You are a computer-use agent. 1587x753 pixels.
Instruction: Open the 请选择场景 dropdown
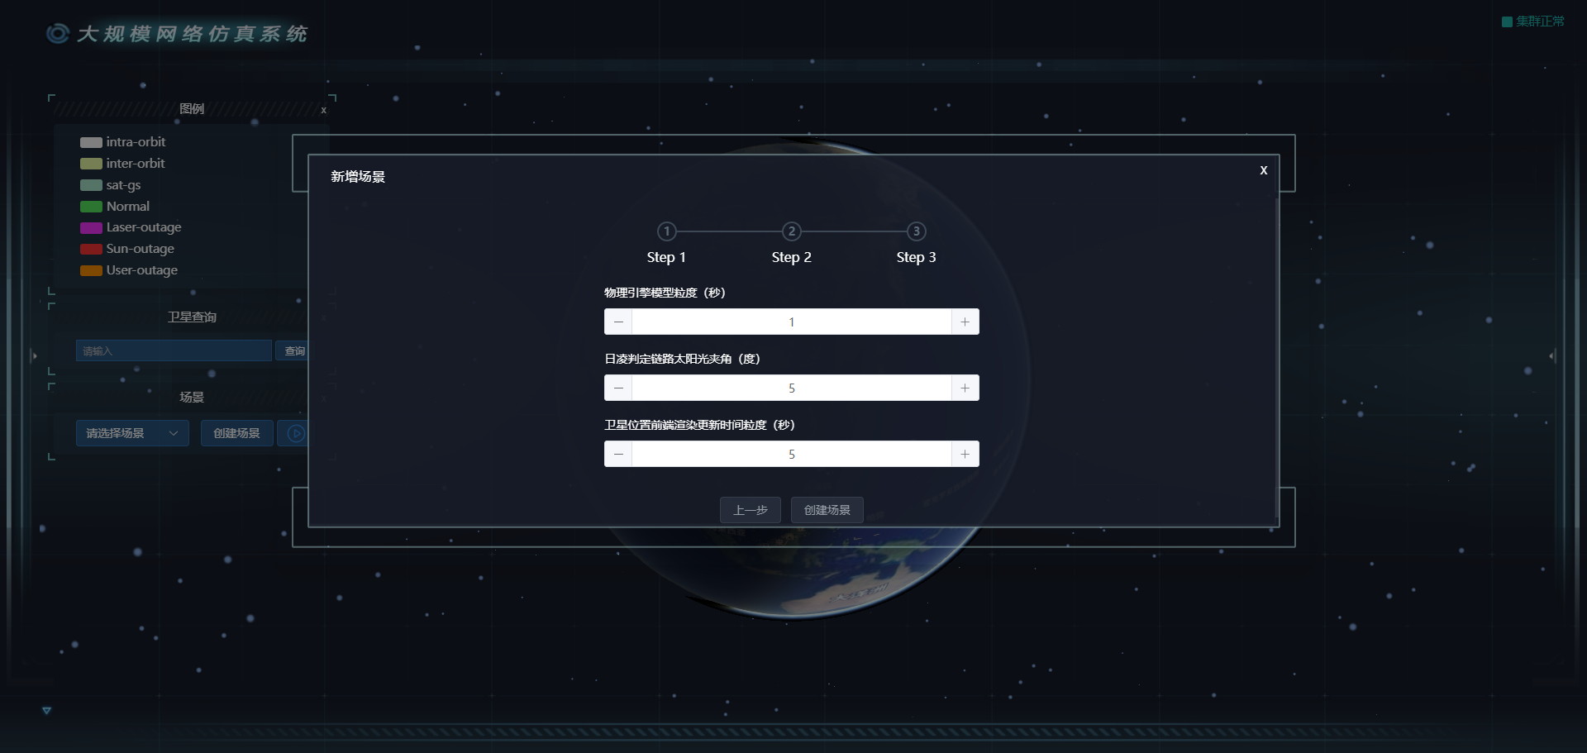click(x=132, y=433)
